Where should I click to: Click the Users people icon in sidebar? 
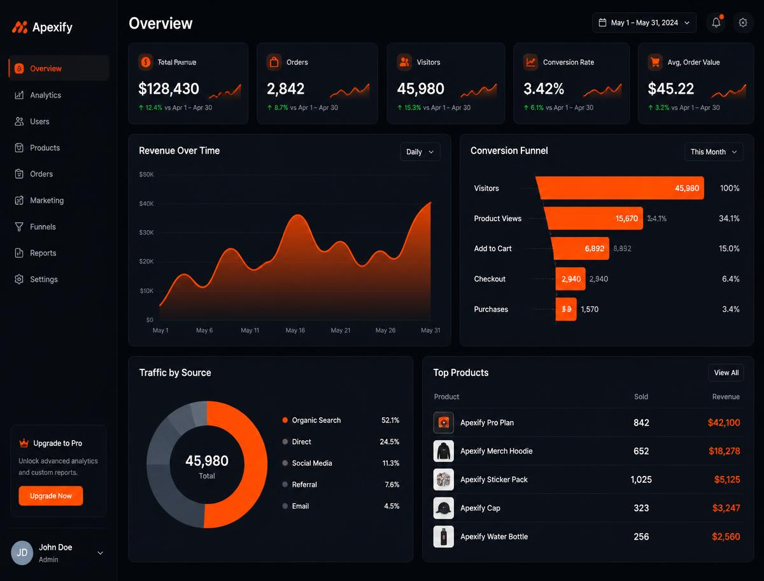pos(19,121)
